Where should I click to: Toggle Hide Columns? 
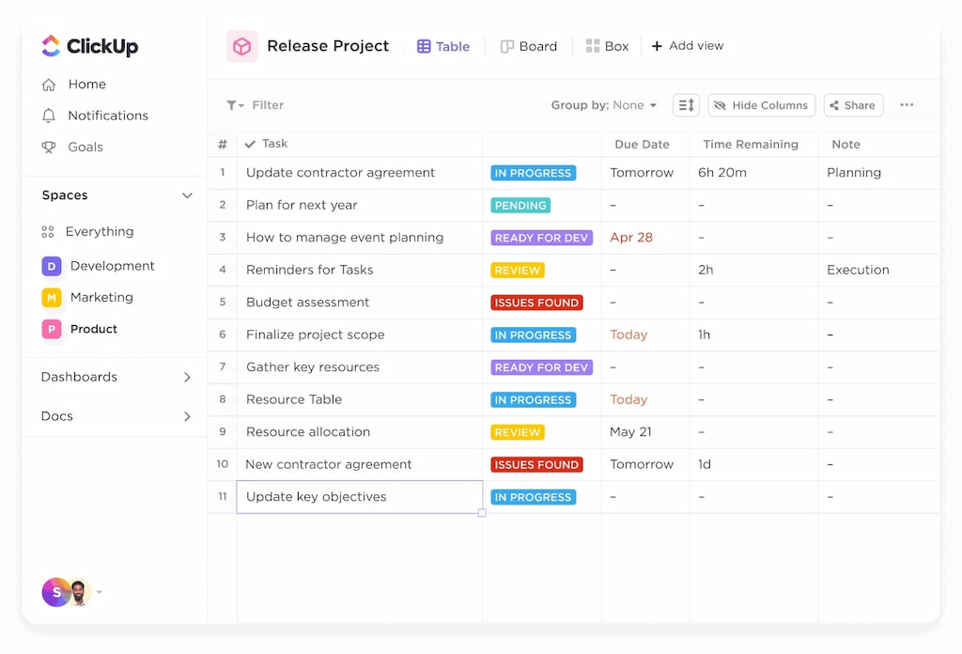pyautogui.click(x=761, y=104)
